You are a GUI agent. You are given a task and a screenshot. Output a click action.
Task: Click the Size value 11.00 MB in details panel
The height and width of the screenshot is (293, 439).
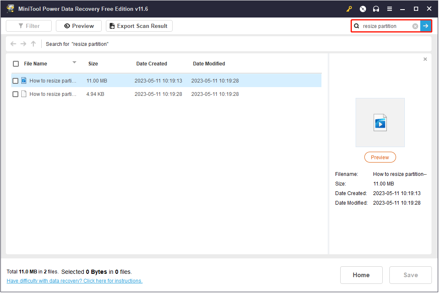384,184
